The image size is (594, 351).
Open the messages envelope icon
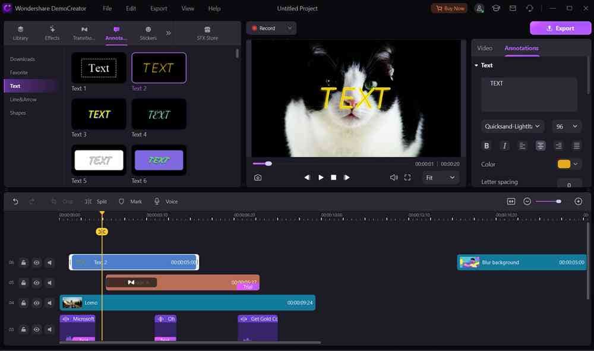[x=513, y=8]
